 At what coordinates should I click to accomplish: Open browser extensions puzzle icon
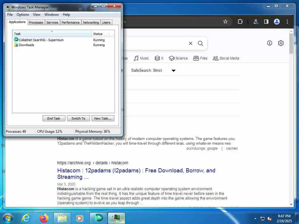(x=240, y=22)
